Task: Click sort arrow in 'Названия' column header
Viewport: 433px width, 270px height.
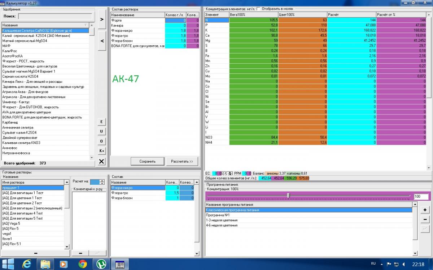Action: coord(86,25)
